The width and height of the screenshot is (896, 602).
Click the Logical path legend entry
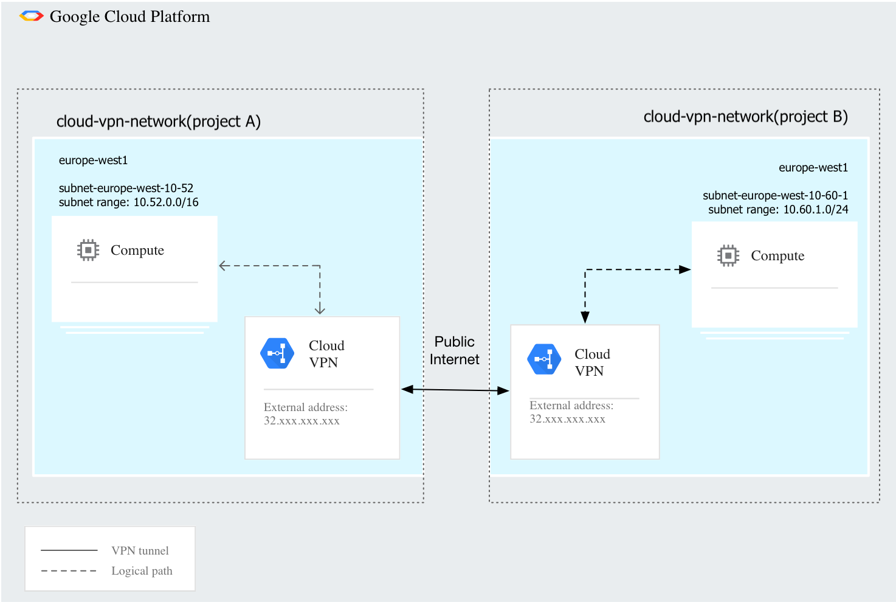[142, 571]
